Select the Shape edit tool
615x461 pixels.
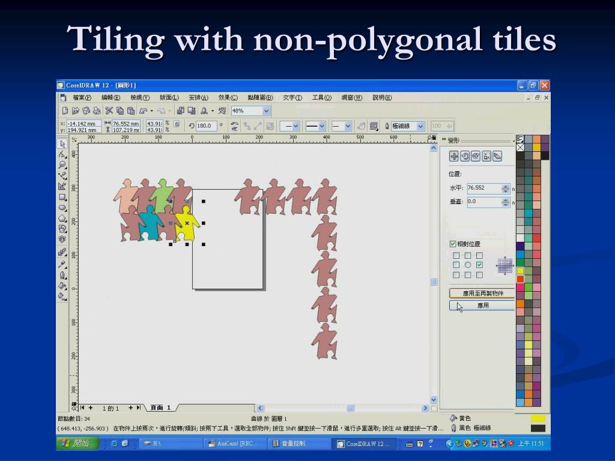pyautogui.click(x=62, y=154)
